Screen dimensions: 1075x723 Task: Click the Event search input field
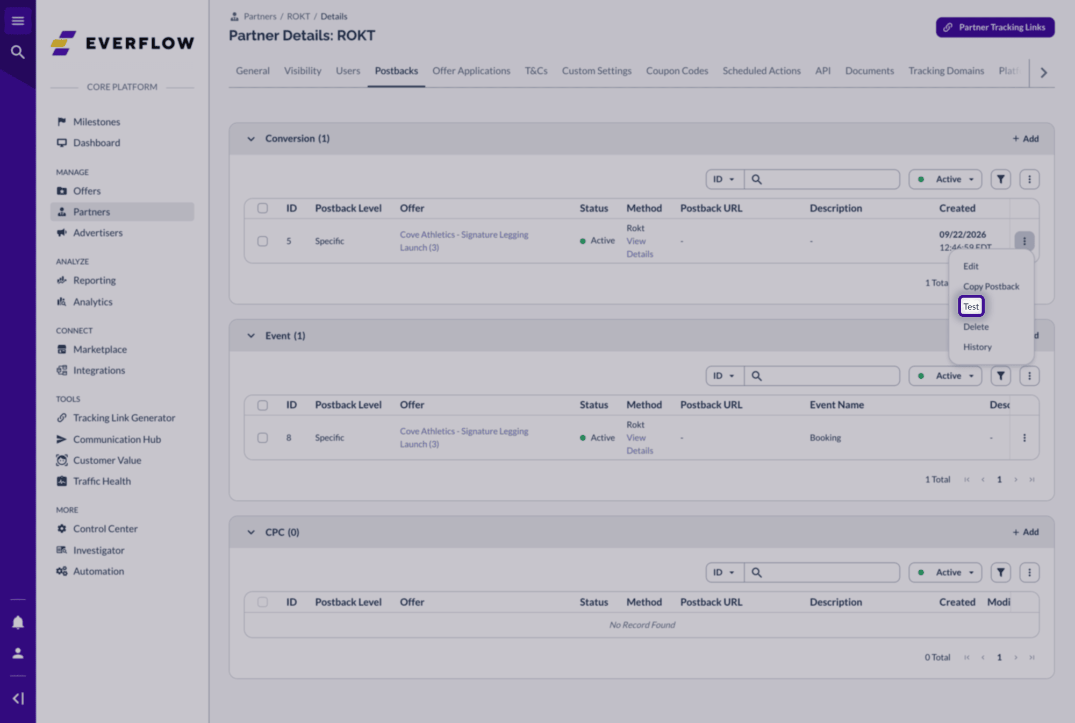coord(822,376)
